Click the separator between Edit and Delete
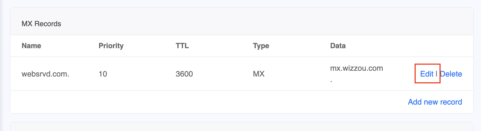Screen dimensions: 481x131 436,74
